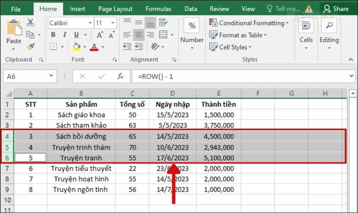Select column B header
Viewport: 358px width, 213px height.
tap(81, 94)
